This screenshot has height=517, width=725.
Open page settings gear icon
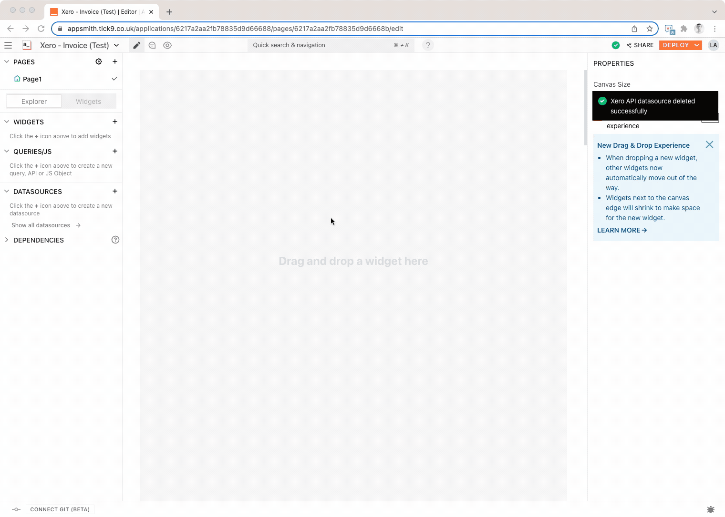[99, 61]
